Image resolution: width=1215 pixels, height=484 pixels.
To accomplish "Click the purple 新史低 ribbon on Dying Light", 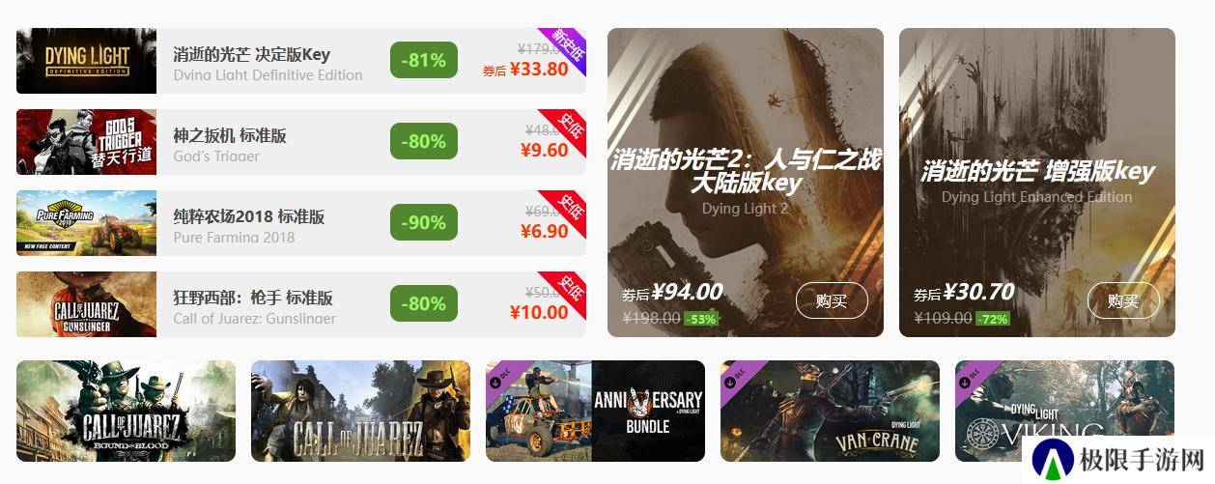I will [x=568, y=46].
